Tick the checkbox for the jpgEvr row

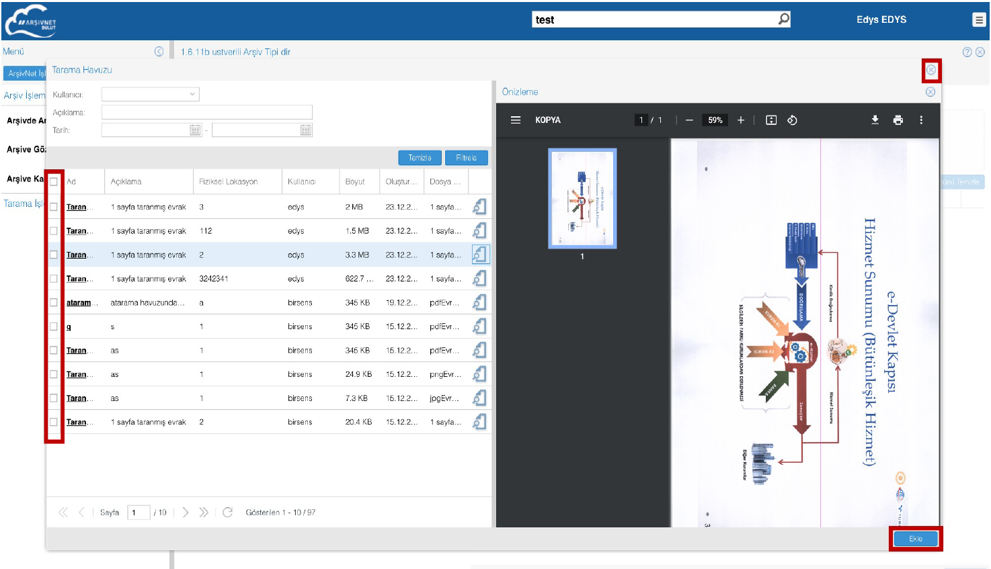coord(54,398)
